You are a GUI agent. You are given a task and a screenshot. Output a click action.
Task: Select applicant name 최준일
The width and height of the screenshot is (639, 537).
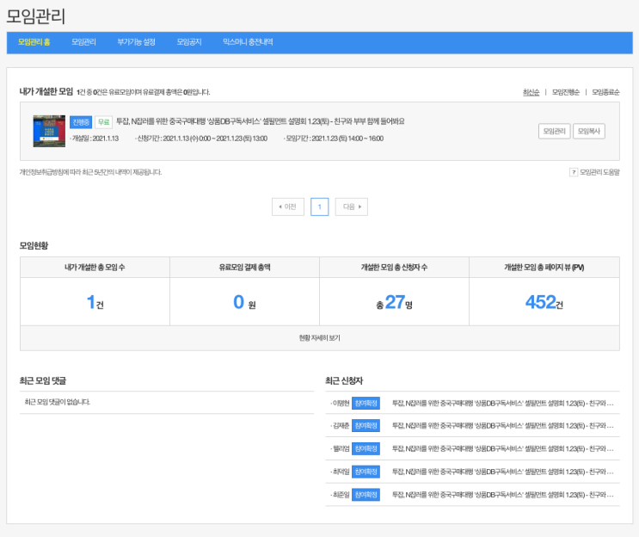pyautogui.click(x=341, y=495)
